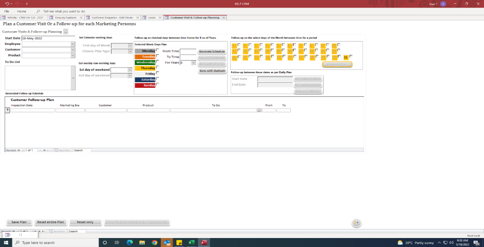This screenshot has height=247, width=484.
Task: Open the notification center icon
Action: click(x=475, y=243)
